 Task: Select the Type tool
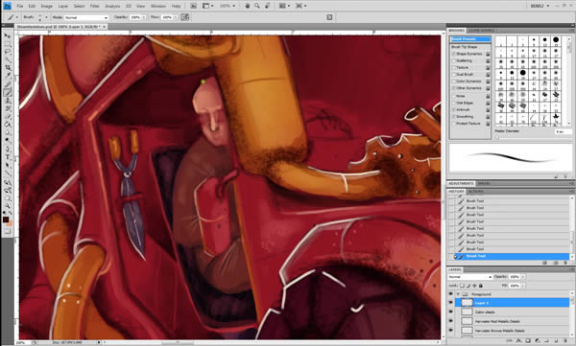(7, 157)
